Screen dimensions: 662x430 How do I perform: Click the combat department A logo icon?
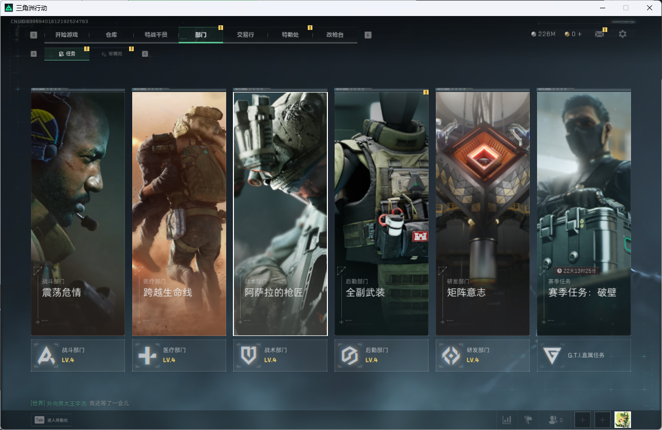pos(46,356)
